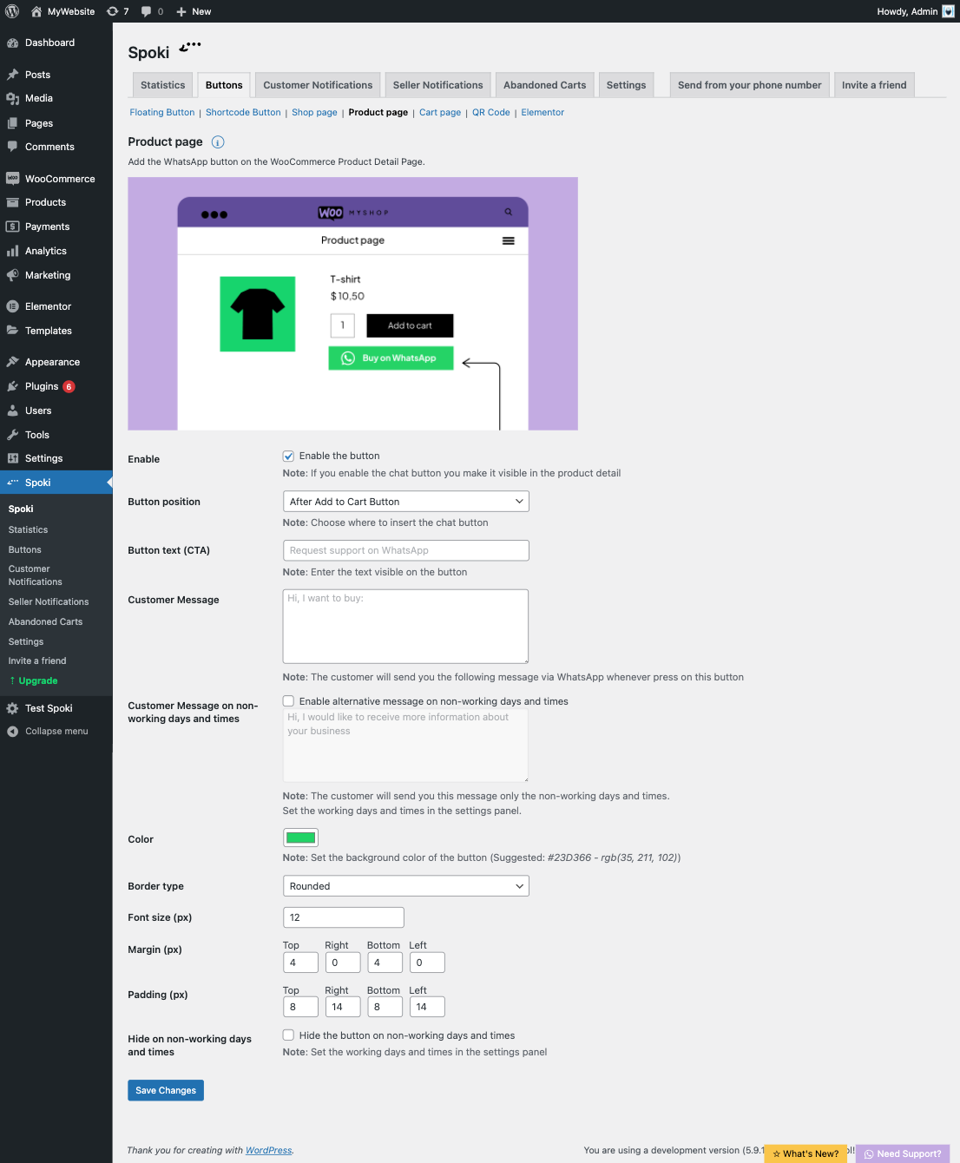The image size is (960, 1163).
Task: Click the WordPress link in the footer
Action: tap(268, 1151)
